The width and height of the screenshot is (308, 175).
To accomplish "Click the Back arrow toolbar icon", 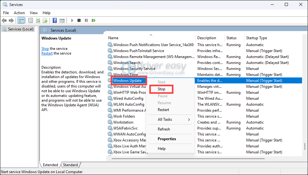I will tap(4, 20).
